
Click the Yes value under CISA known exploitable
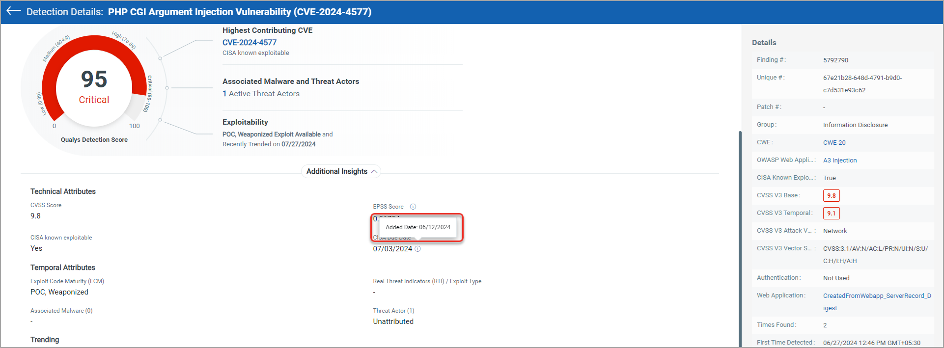[36, 248]
